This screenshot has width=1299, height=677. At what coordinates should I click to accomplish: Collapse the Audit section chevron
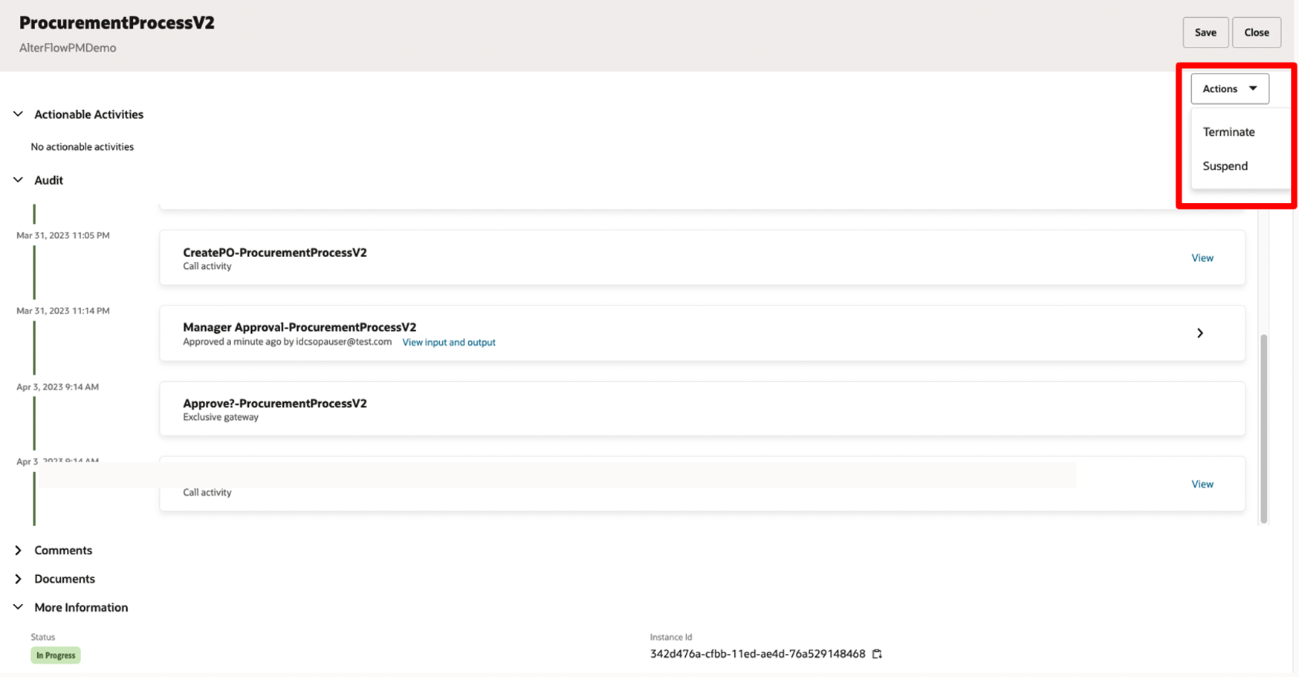(x=18, y=180)
